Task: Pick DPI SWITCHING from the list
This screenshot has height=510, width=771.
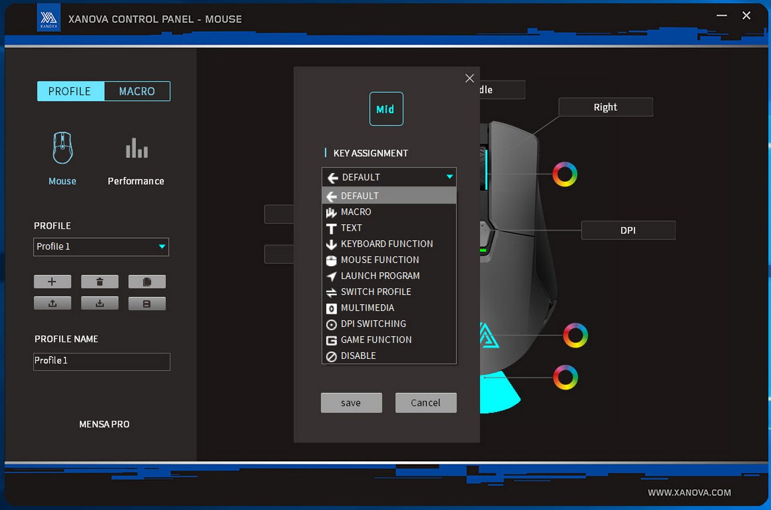Action: point(389,323)
